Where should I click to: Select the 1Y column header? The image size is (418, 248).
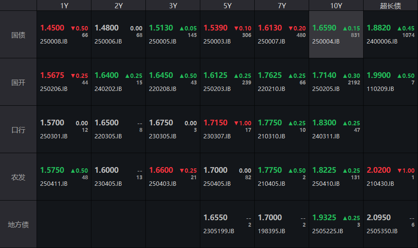64,6
